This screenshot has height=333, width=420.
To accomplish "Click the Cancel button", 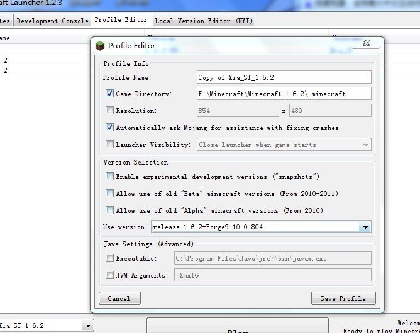I will [119, 298].
